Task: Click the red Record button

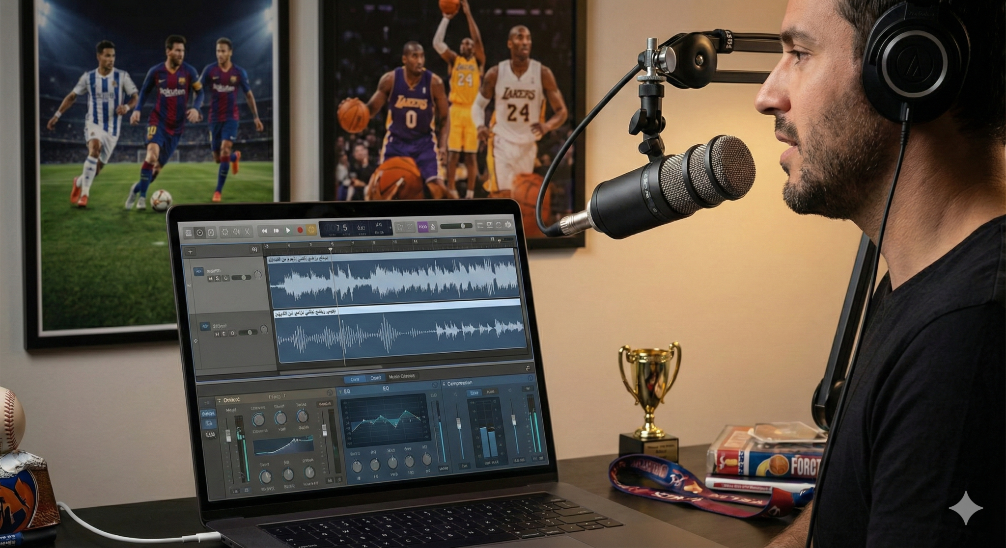Action: (300, 230)
